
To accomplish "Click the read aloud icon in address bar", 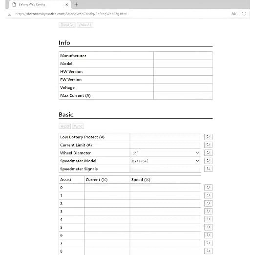I will coord(234,14).
